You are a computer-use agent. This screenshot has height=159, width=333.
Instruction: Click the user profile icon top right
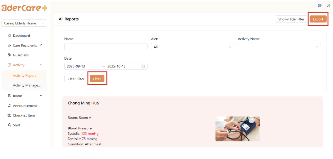(x=328, y=5)
